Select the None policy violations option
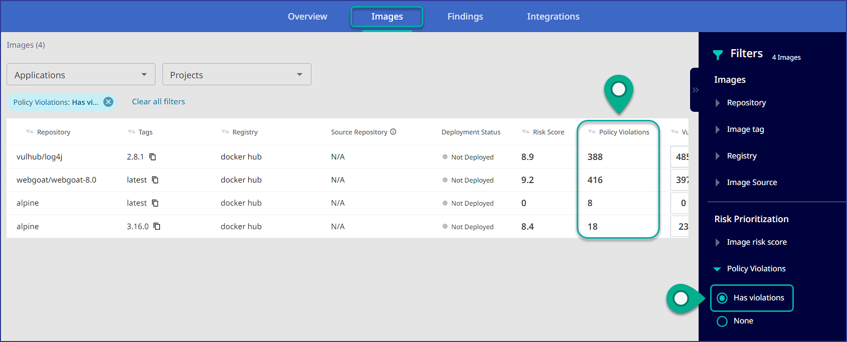 click(722, 321)
